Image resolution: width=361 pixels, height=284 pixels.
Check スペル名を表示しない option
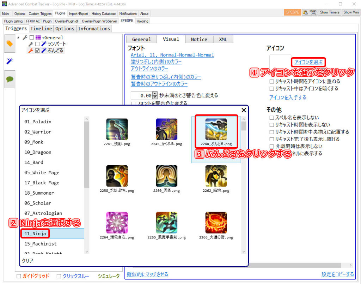(272, 118)
